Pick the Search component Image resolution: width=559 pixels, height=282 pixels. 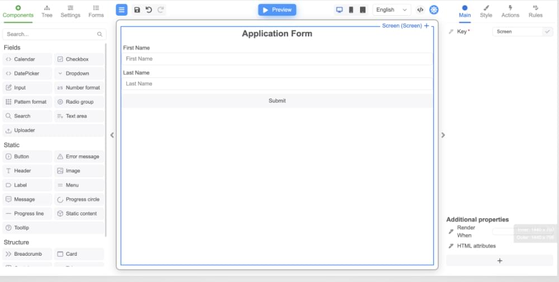point(27,116)
